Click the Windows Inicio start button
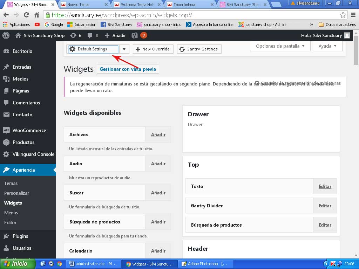The image size is (359, 269). (x=18, y=264)
